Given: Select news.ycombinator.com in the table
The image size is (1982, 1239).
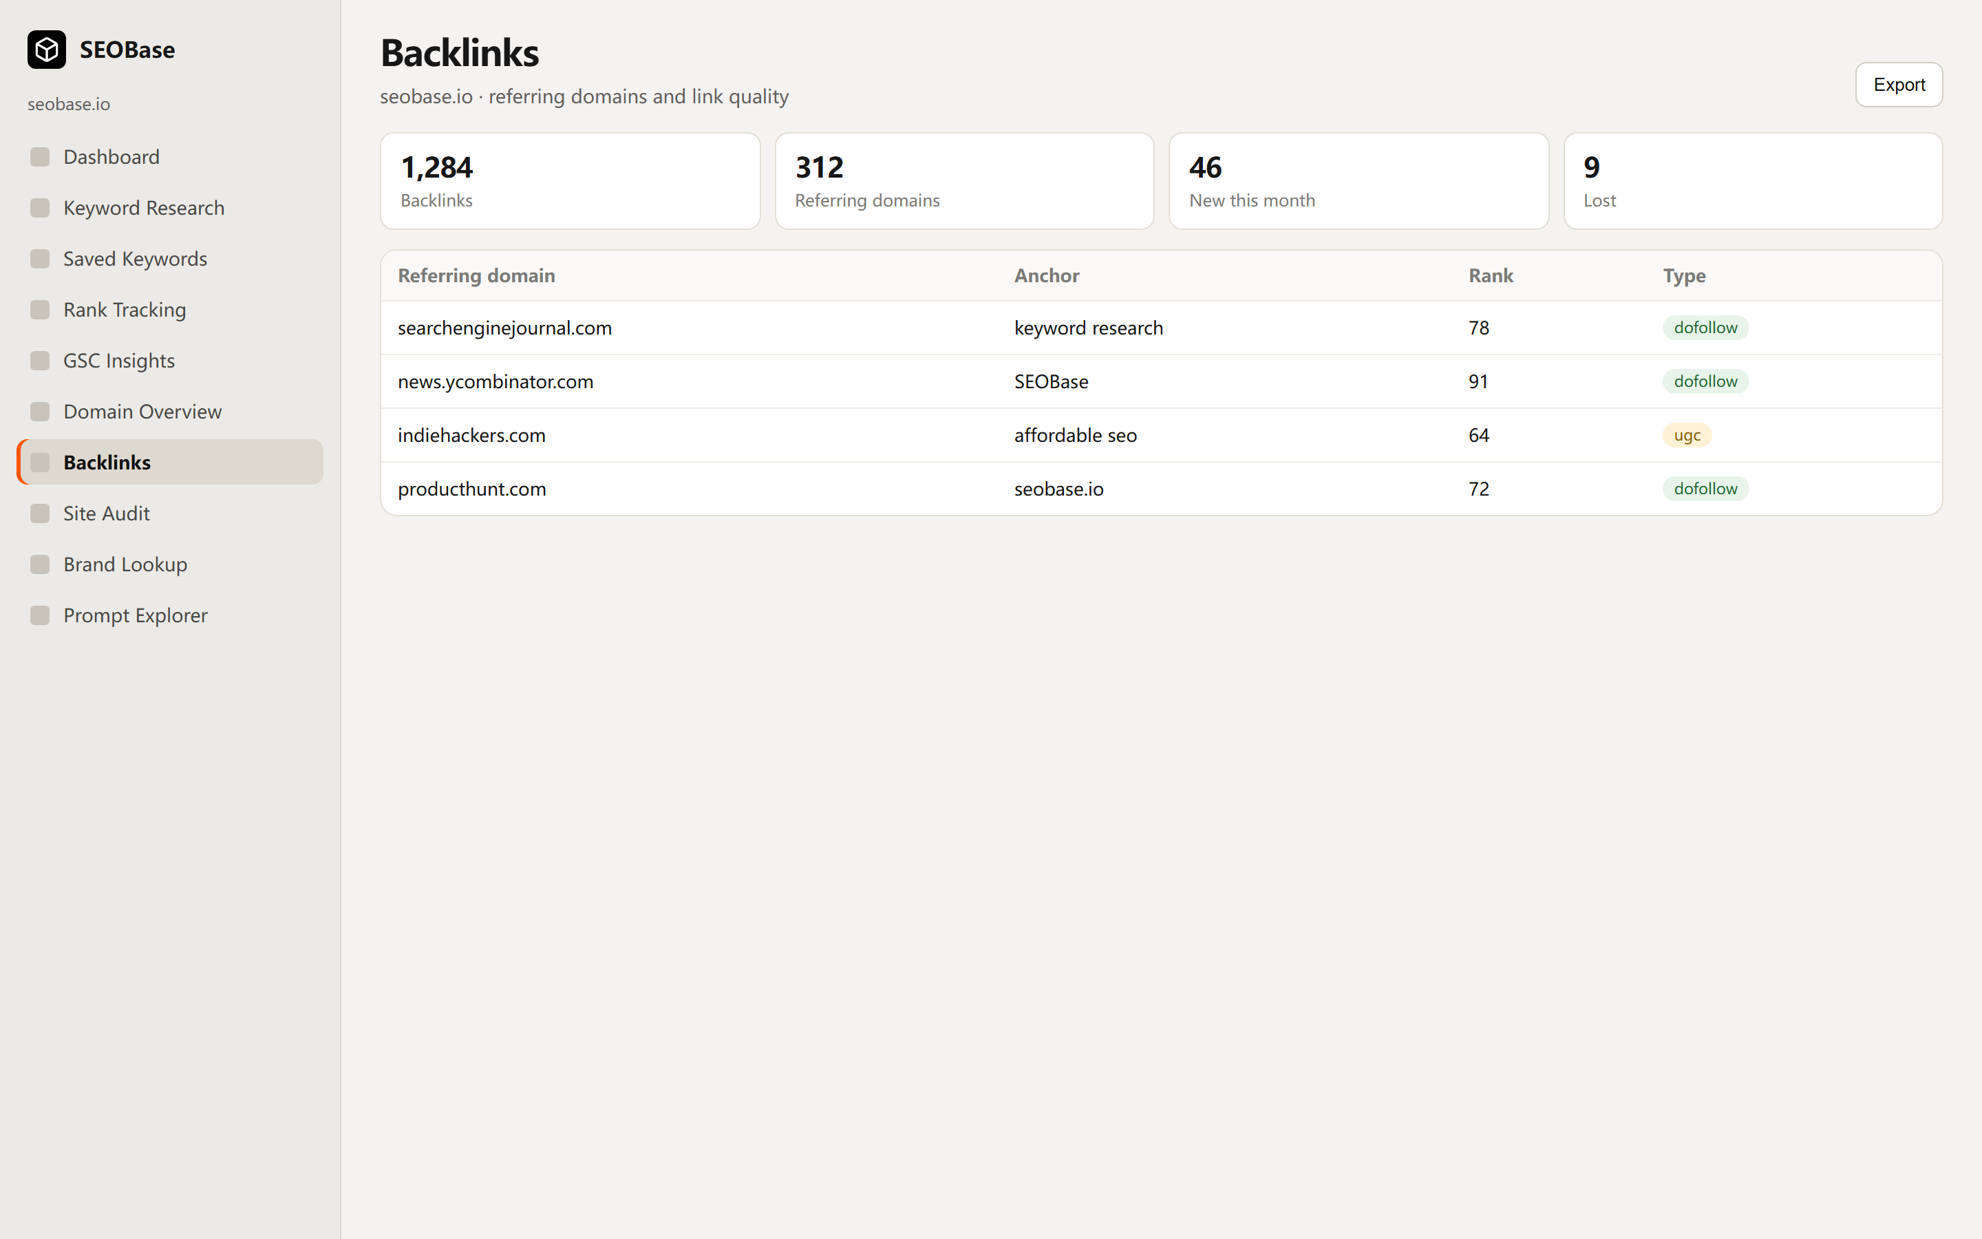Looking at the screenshot, I should point(495,381).
